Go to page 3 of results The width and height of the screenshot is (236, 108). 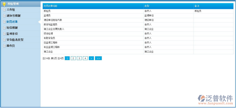pyautogui.click(x=79, y=58)
